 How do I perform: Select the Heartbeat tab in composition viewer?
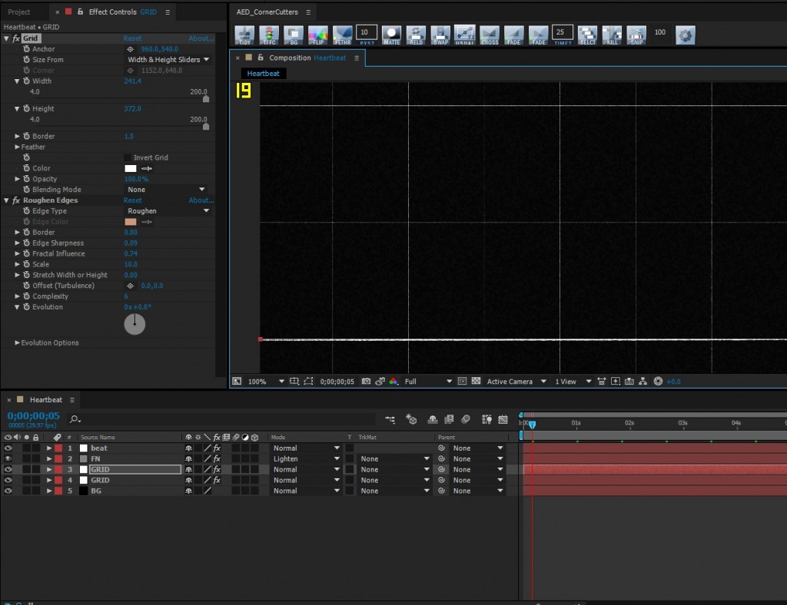tap(264, 74)
